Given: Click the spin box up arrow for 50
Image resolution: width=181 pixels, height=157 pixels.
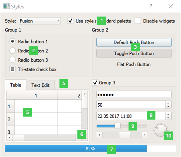Looking at the screenshot, I should [168, 103].
